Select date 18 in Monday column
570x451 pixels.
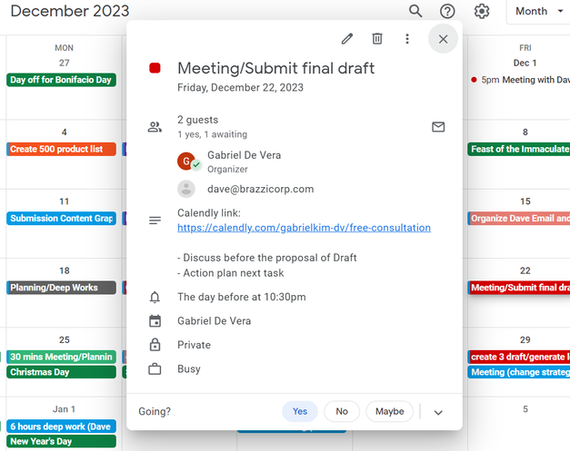tap(65, 271)
